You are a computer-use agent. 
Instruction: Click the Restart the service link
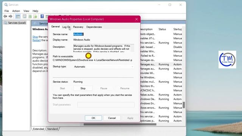coord(36,40)
